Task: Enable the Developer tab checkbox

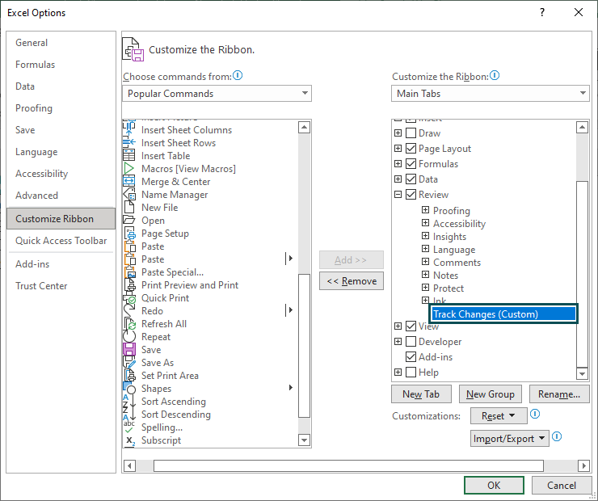Action: pyautogui.click(x=411, y=342)
